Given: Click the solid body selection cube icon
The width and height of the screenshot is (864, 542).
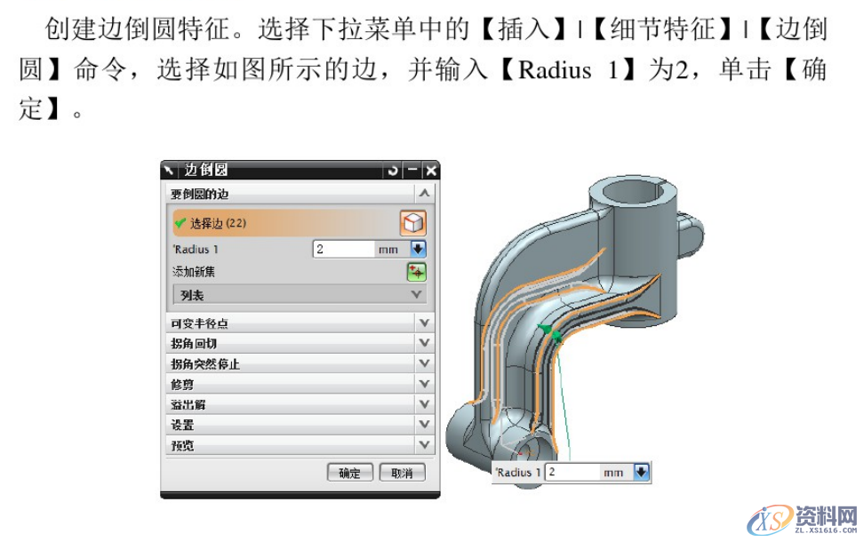Looking at the screenshot, I should tap(413, 223).
